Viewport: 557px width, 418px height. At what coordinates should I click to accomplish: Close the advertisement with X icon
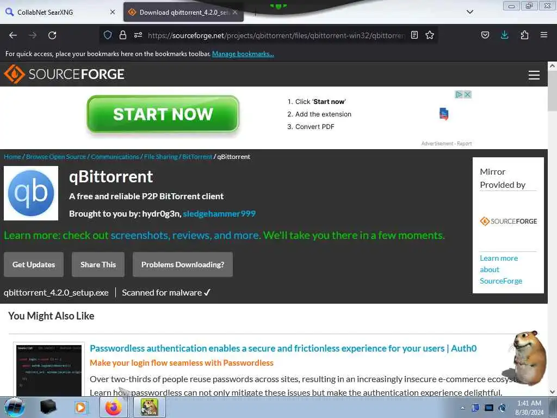point(467,95)
